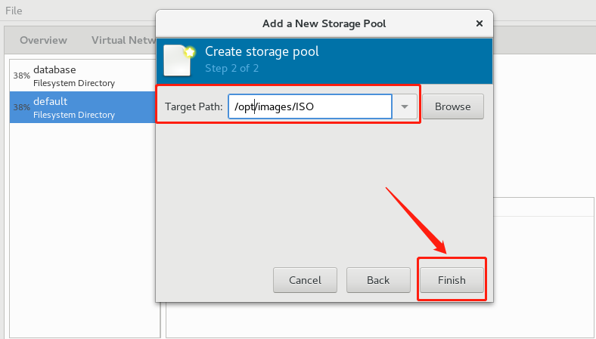Viewport: 596px width, 339px height.
Task: Switch to the Overview tab
Action: [43, 40]
